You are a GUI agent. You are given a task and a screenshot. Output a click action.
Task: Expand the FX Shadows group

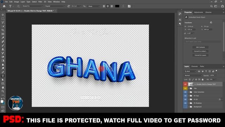[189, 103]
